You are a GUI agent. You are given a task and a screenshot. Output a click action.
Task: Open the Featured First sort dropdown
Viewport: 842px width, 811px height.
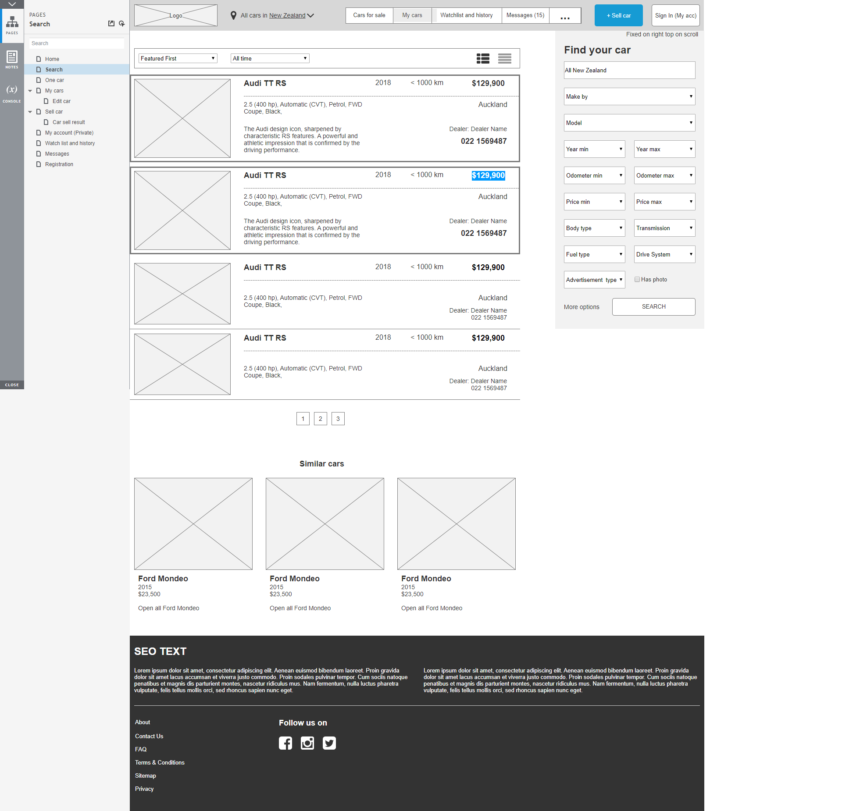[178, 58]
